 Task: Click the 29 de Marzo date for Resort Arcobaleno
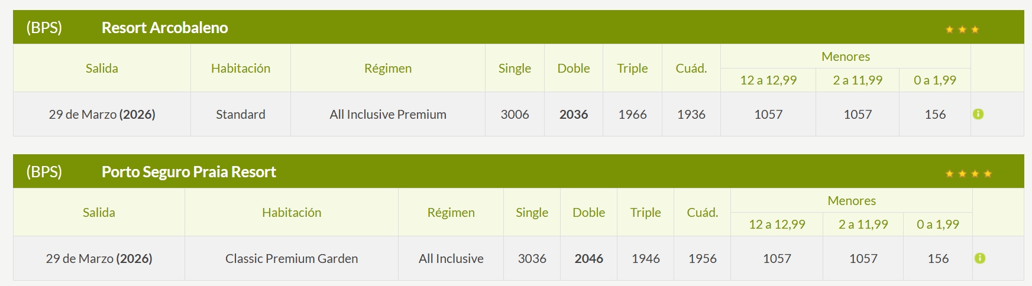click(x=102, y=115)
